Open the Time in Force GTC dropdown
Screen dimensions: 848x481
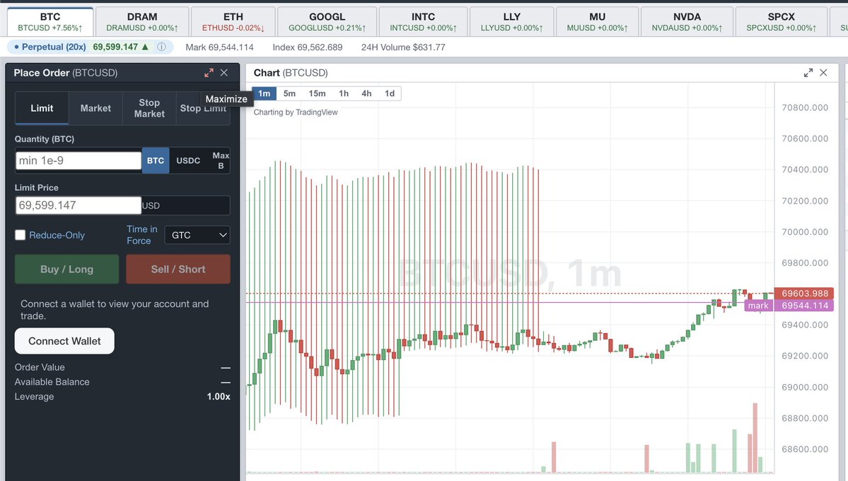pos(197,235)
